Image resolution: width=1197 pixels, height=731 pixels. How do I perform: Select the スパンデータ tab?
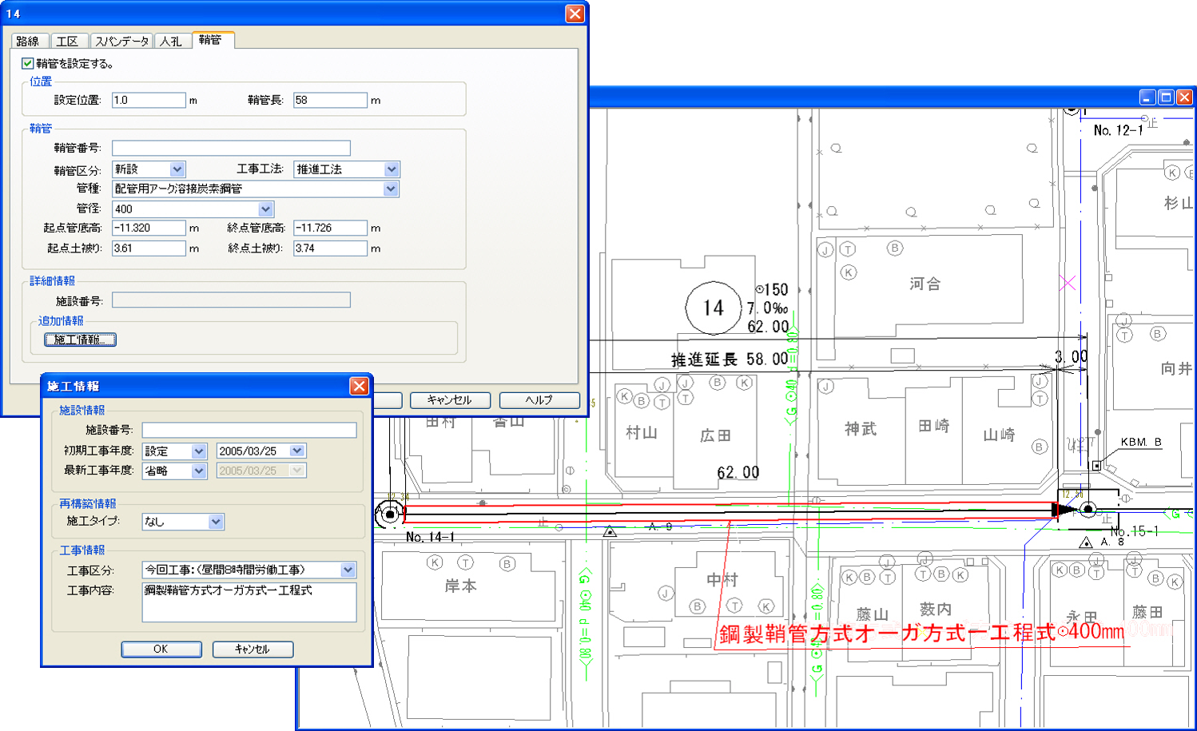121,41
